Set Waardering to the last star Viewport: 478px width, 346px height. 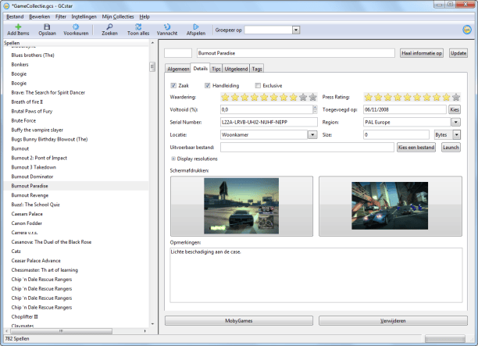pyautogui.click(x=312, y=98)
